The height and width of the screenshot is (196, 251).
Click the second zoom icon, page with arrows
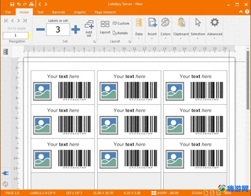point(212,193)
